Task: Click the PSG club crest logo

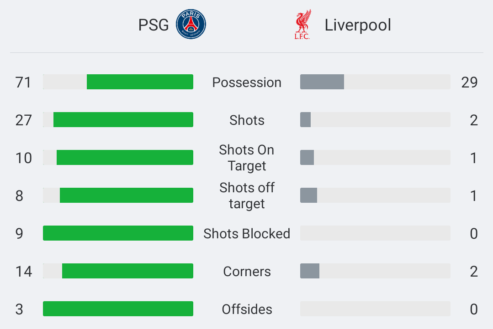Action: pyautogui.click(x=191, y=24)
